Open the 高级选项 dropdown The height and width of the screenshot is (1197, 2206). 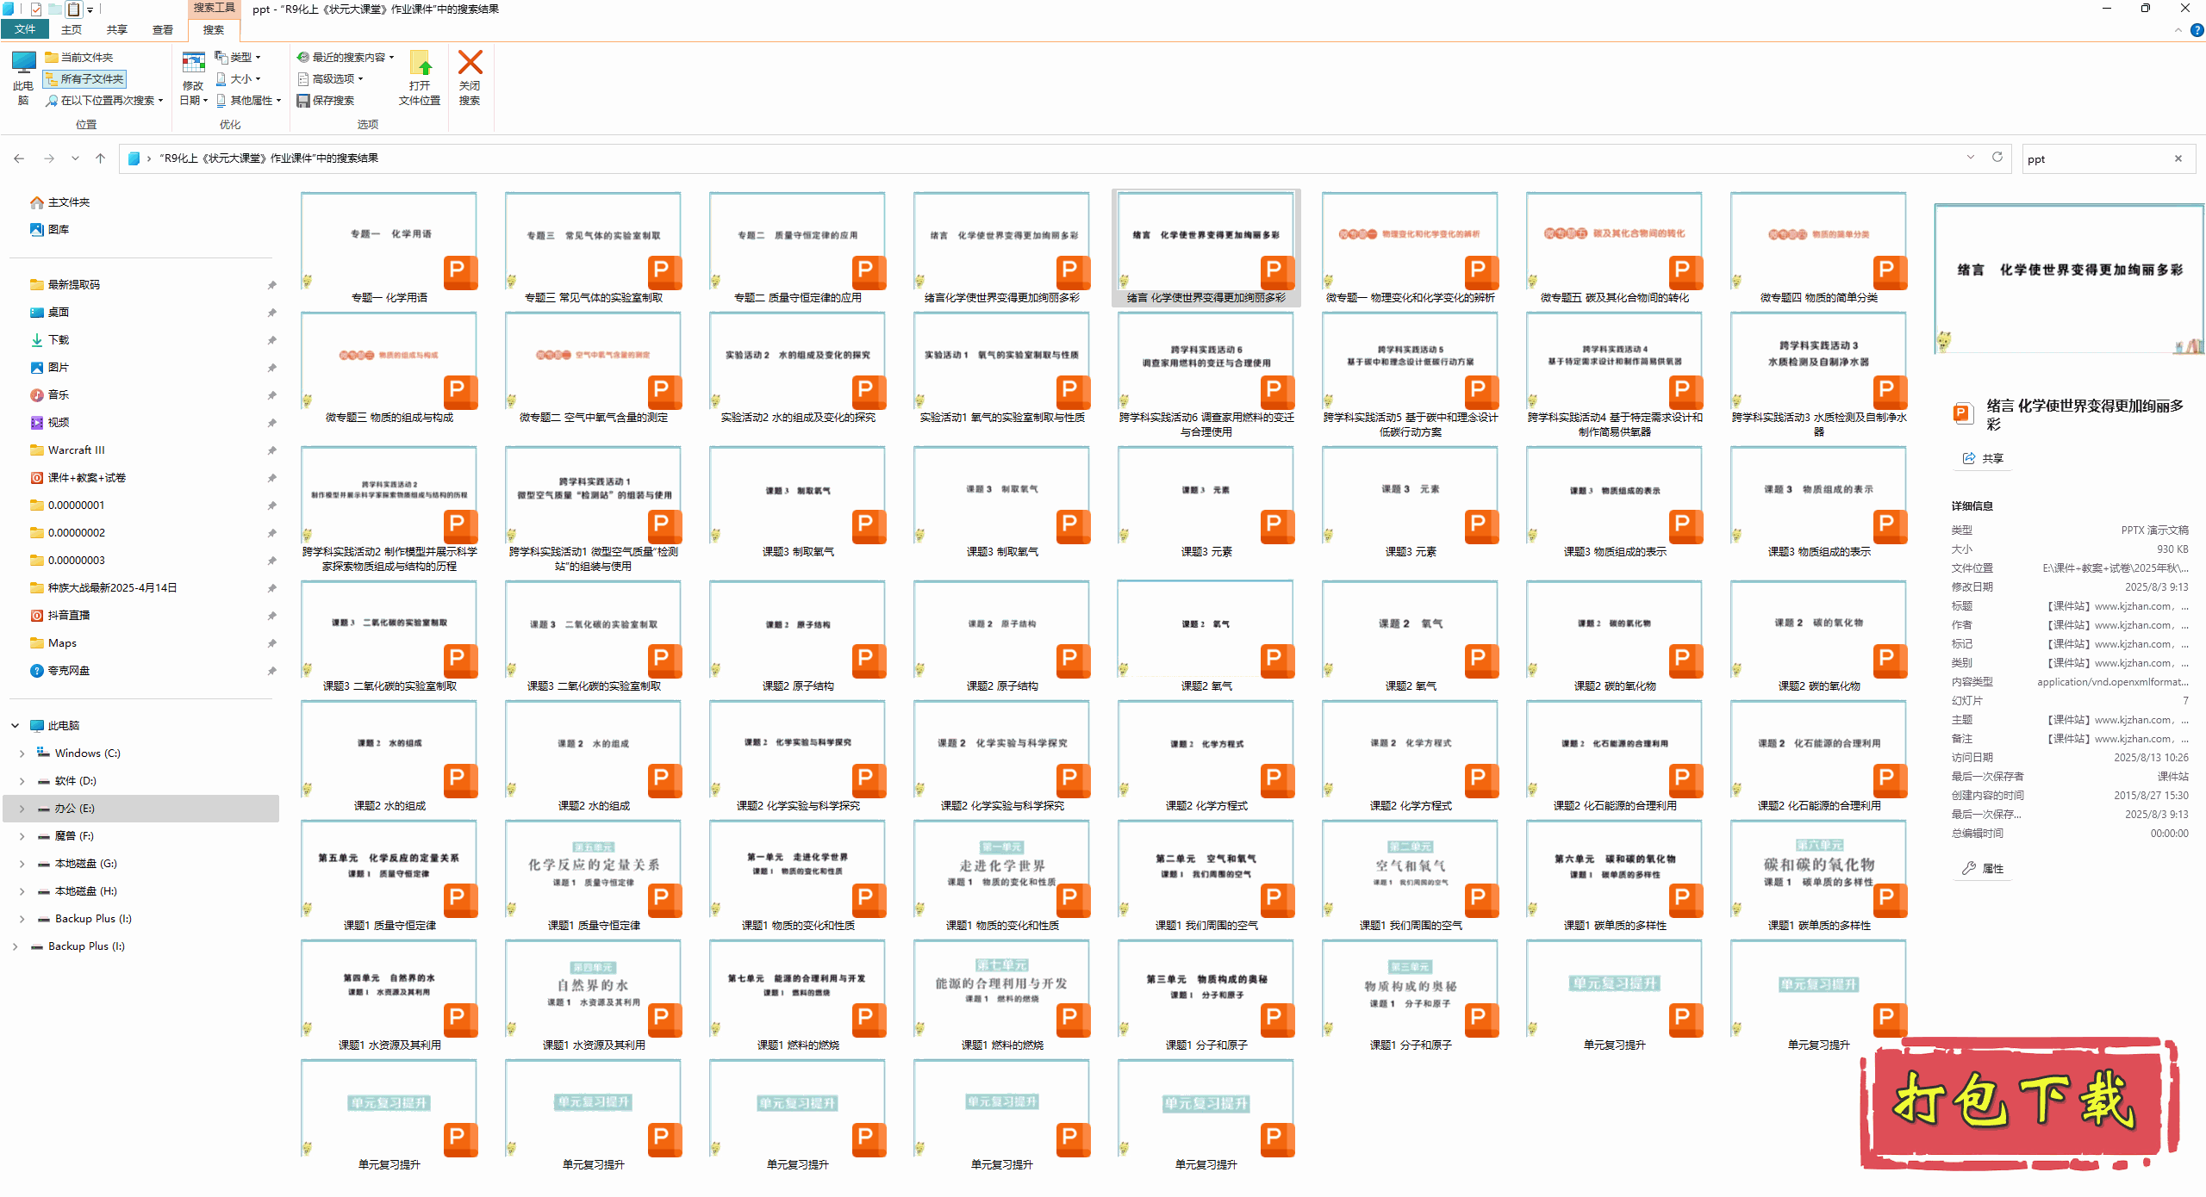(332, 79)
